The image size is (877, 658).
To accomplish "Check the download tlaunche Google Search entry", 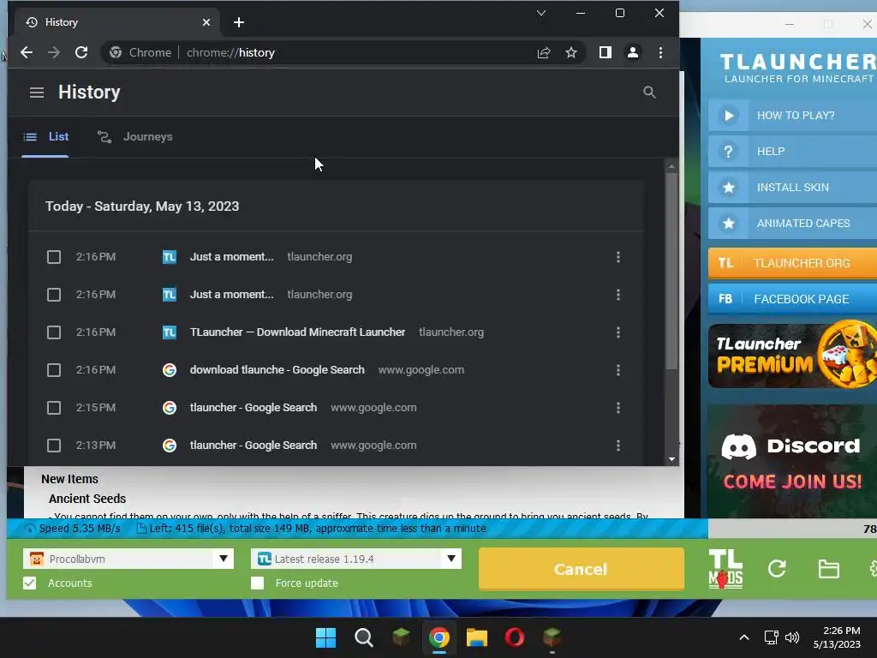I will (54, 370).
